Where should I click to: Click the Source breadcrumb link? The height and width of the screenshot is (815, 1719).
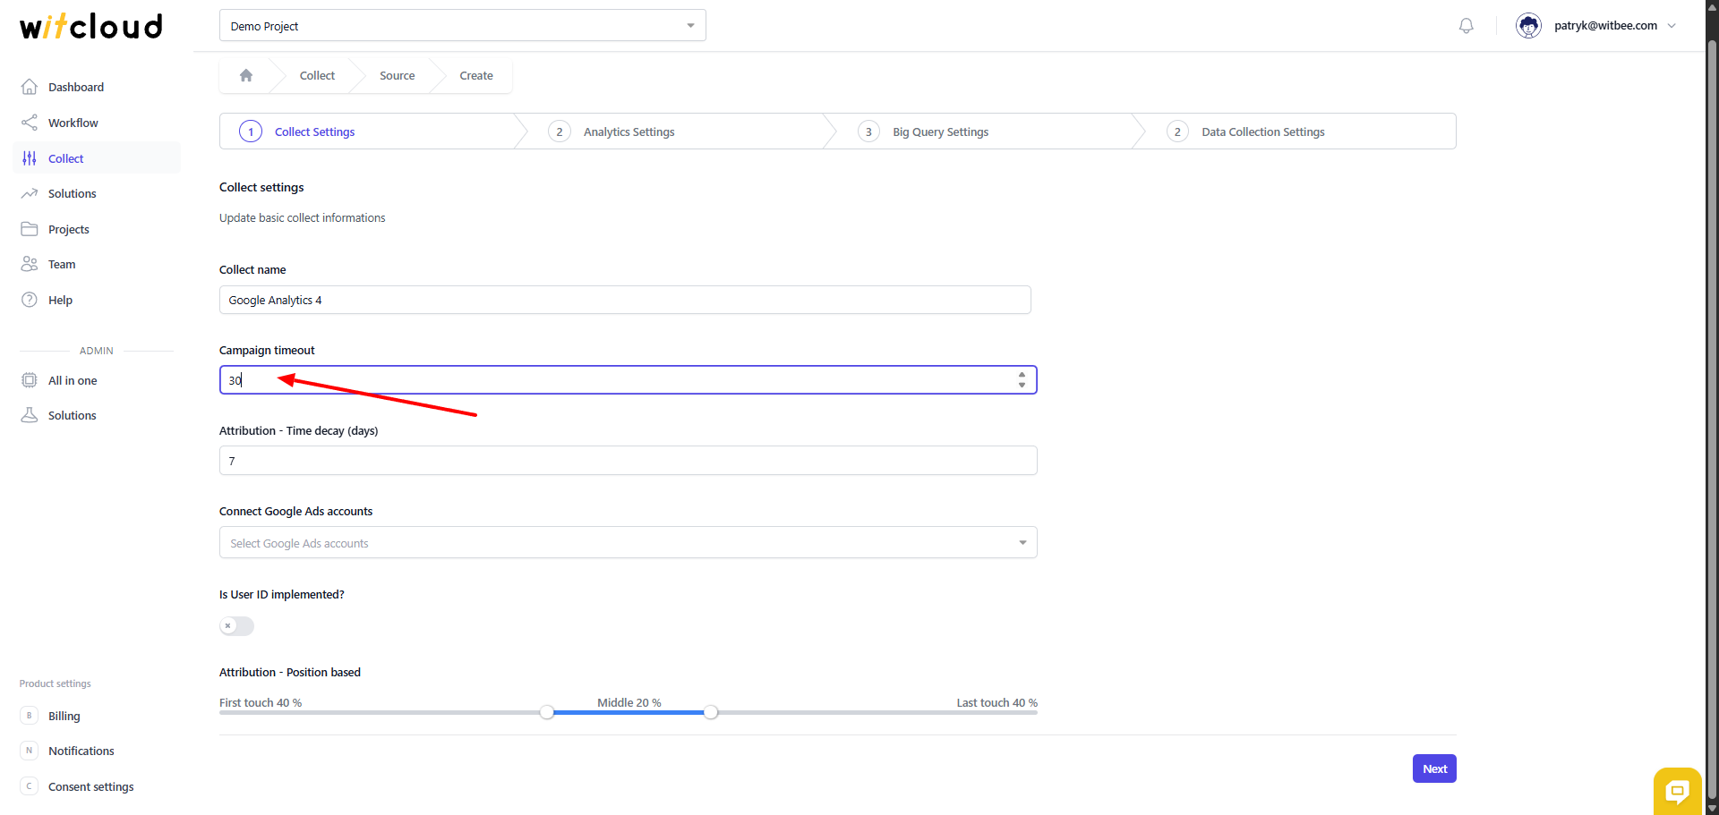coord(397,76)
